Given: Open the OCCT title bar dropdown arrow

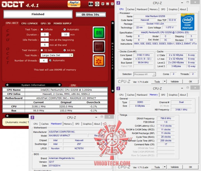Looking at the screenshot, I should (103, 4).
